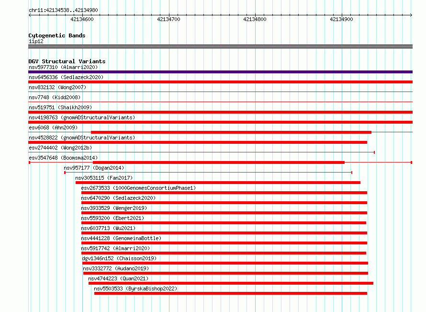Select nsv519751 (Shaikh2009) label
The image size is (426, 312).
click(60, 107)
